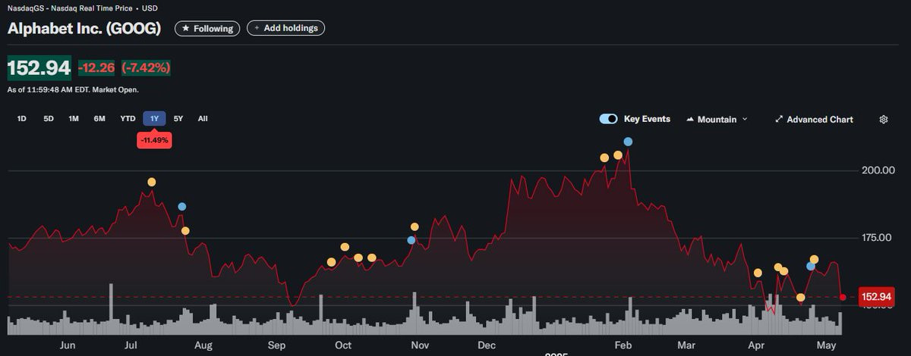This screenshot has width=911, height=356.
Task: Select the 1Y time range
Action: tap(154, 119)
